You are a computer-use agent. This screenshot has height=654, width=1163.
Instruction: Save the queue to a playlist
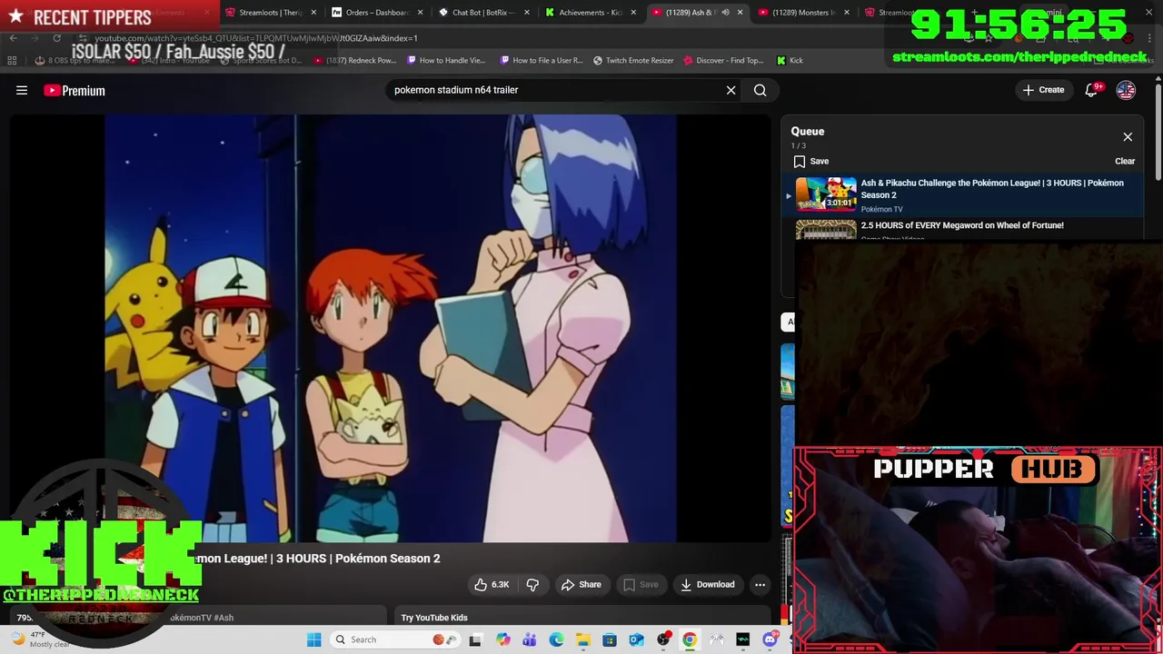coord(810,161)
